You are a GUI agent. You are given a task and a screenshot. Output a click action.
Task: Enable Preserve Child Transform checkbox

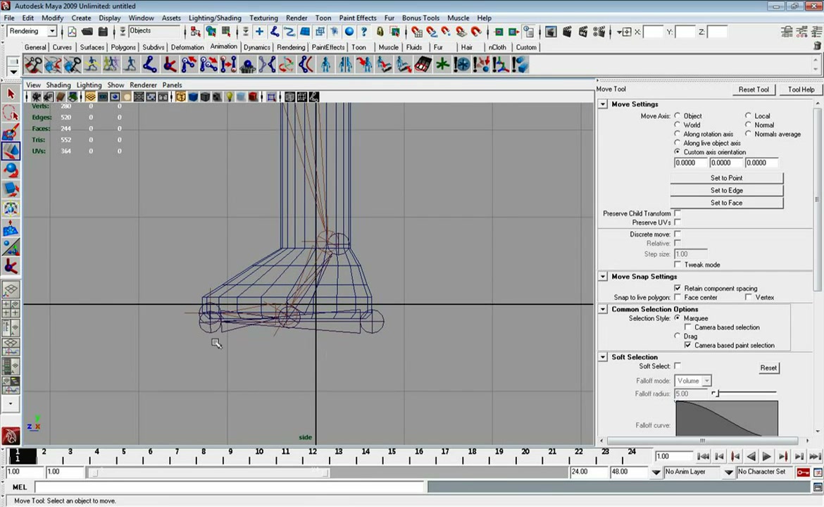(678, 213)
